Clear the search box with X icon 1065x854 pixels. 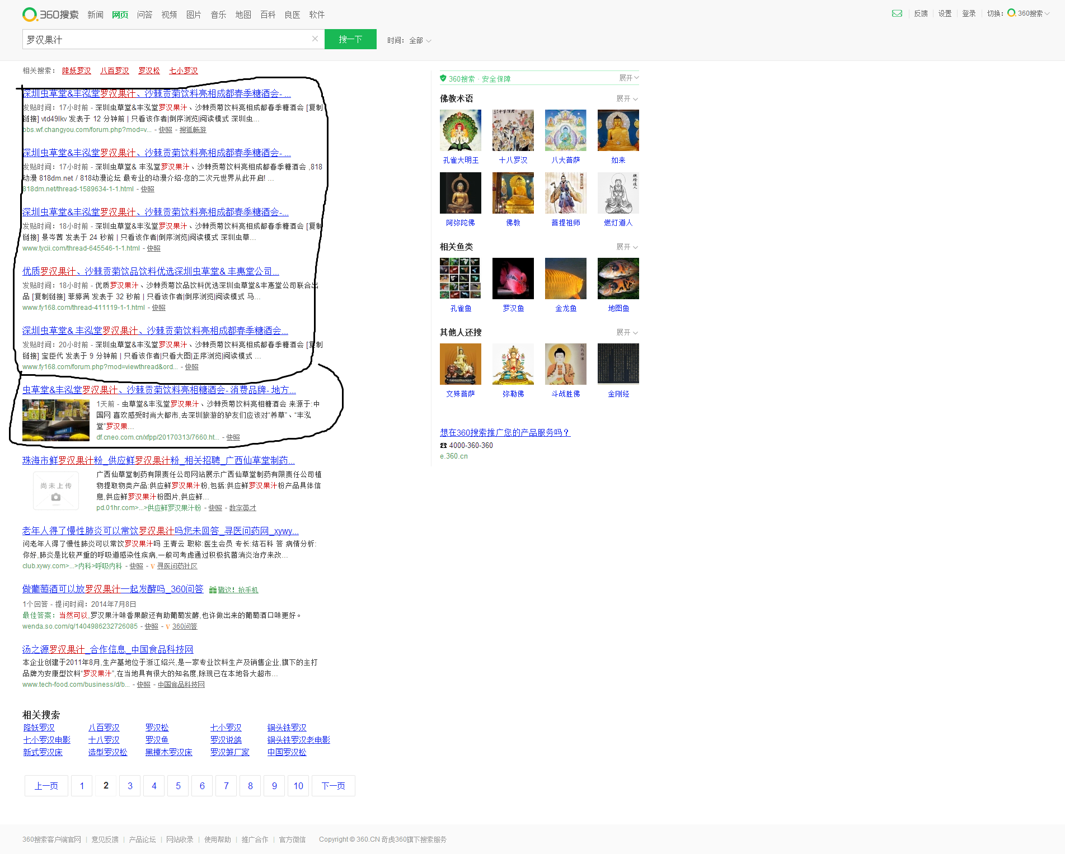(315, 39)
